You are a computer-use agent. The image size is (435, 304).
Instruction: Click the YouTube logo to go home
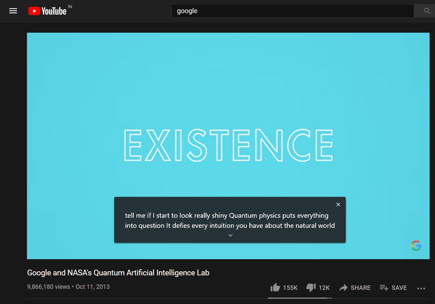tap(47, 11)
